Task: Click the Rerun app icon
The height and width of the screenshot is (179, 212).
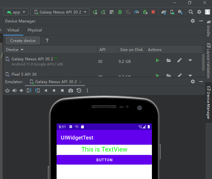Action: pos(95,12)
